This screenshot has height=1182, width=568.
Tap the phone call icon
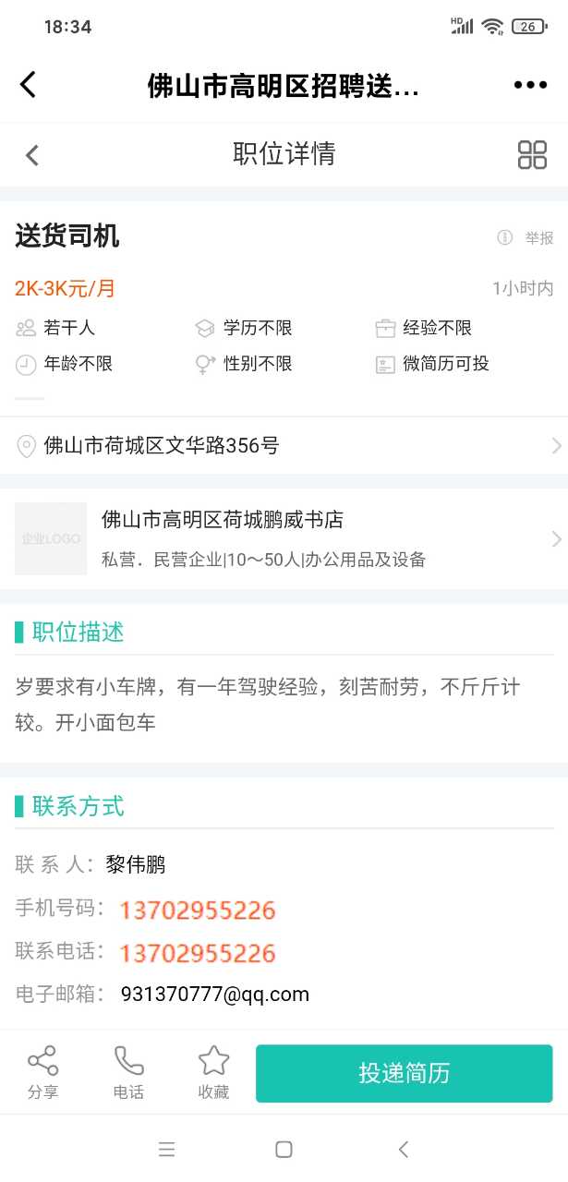click(128, 1060)
